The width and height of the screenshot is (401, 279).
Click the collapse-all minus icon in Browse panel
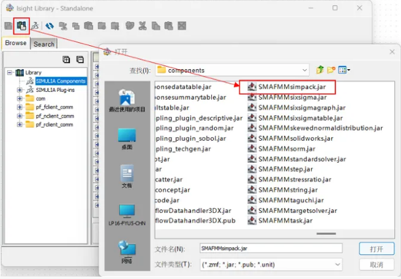click(x=80, y=59)
